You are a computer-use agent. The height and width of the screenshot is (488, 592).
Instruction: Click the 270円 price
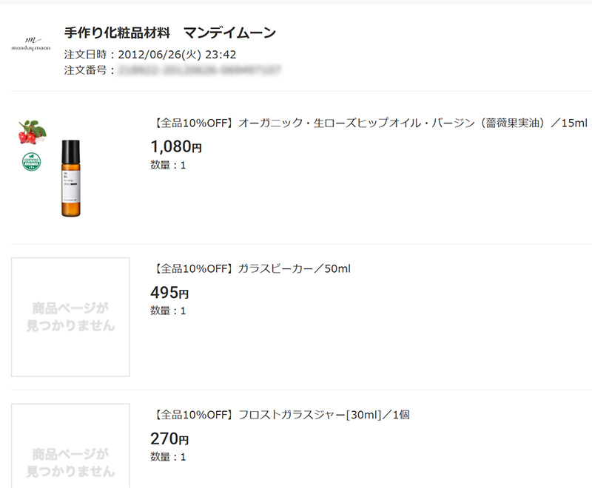[x=169, y=438]
